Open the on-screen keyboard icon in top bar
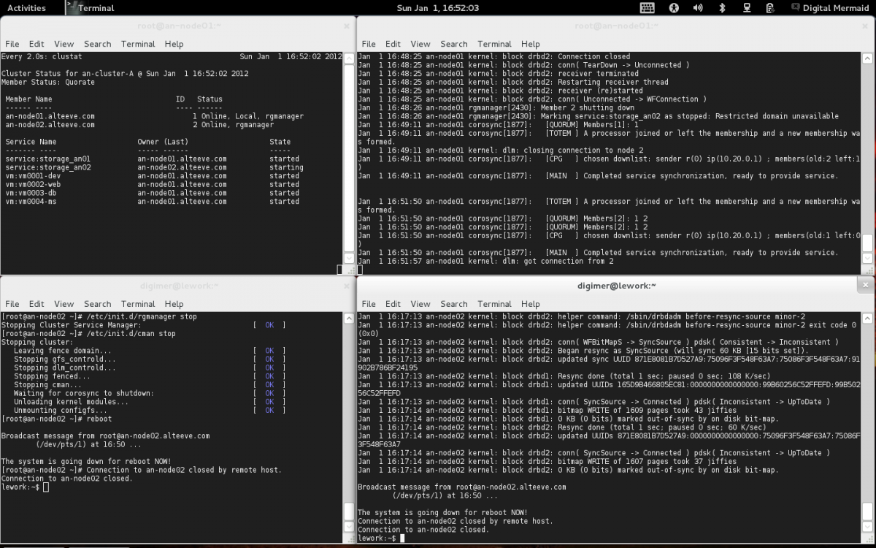 (647, 8)
